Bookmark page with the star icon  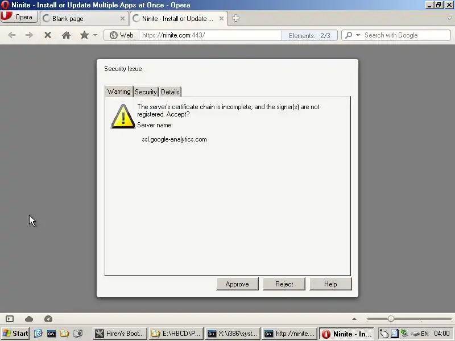pyautogui.click(x=84, y=35)
